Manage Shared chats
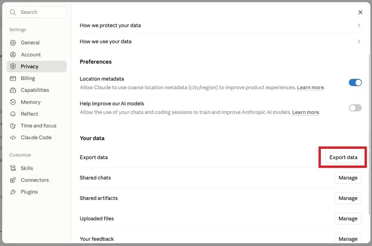Viewport: 372px width, 246px height. tap(348, 178)
